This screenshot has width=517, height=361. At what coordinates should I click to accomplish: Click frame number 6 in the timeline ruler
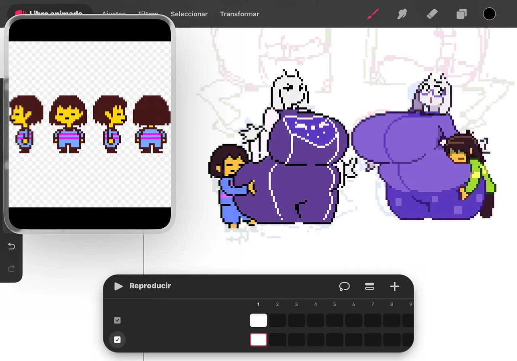tap(353, 304)
